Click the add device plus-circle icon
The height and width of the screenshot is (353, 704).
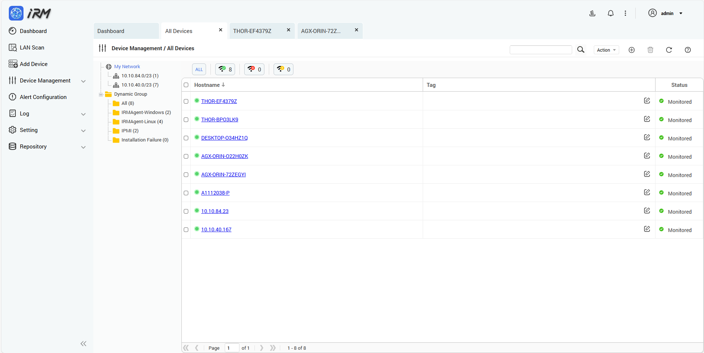(x=632, y=50)
